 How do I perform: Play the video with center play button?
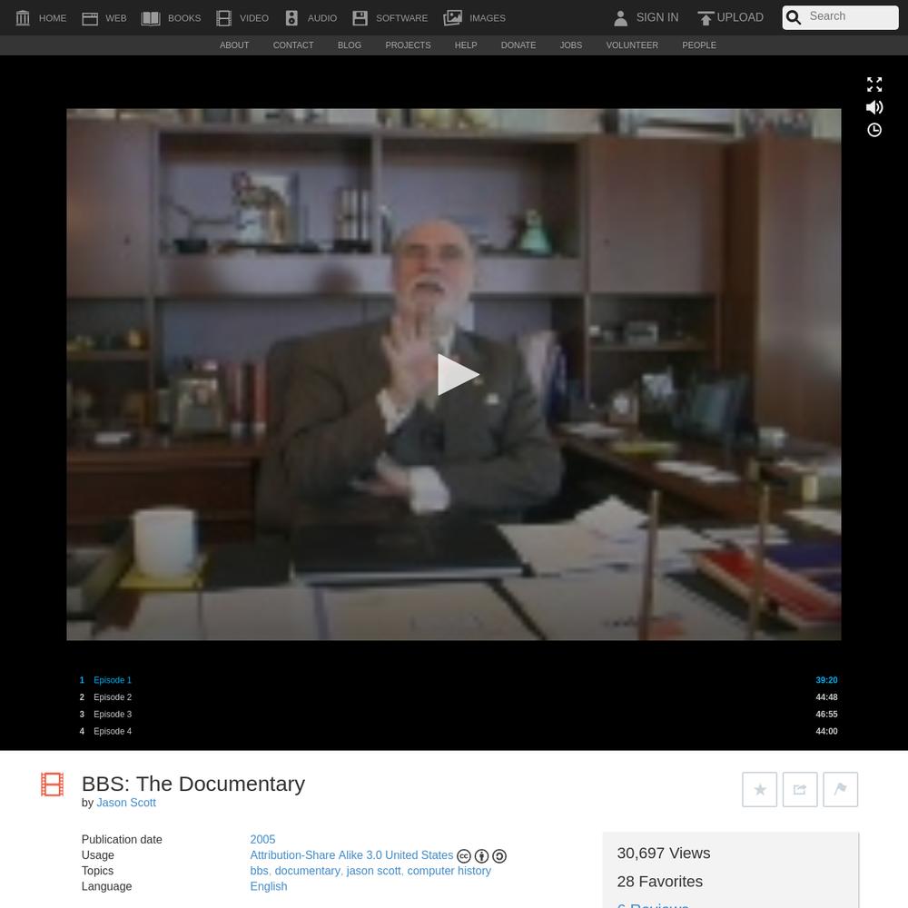tap(458, 375)
